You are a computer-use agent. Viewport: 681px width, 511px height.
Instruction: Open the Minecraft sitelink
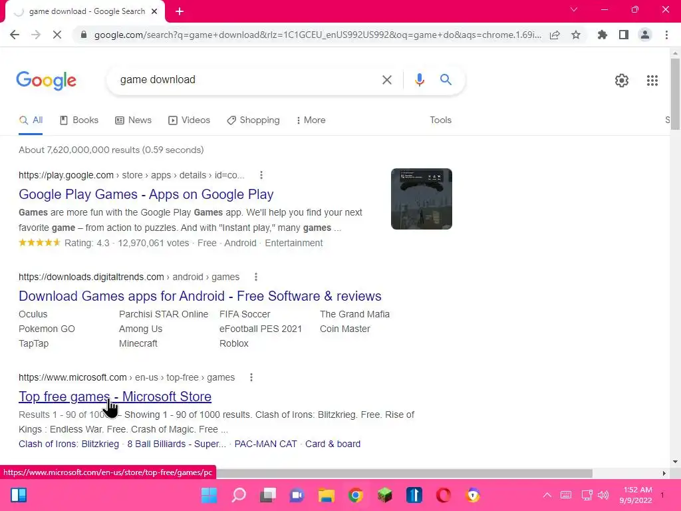(138, 343)
